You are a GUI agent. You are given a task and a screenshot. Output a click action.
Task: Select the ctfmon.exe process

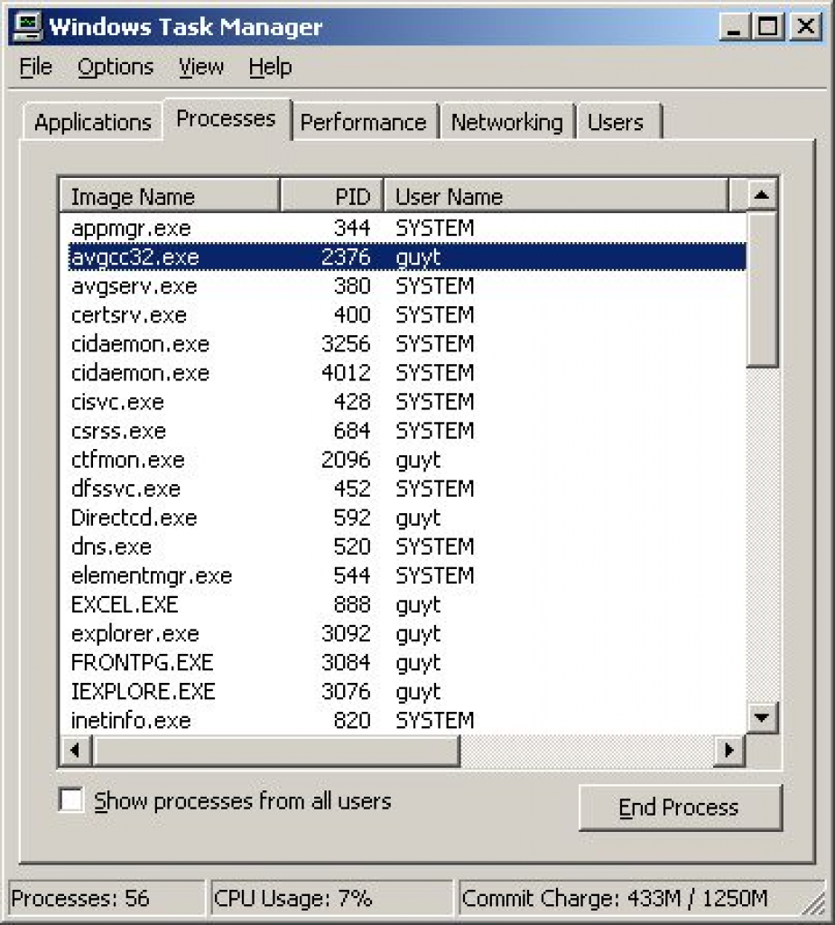(x=404, y=460)
